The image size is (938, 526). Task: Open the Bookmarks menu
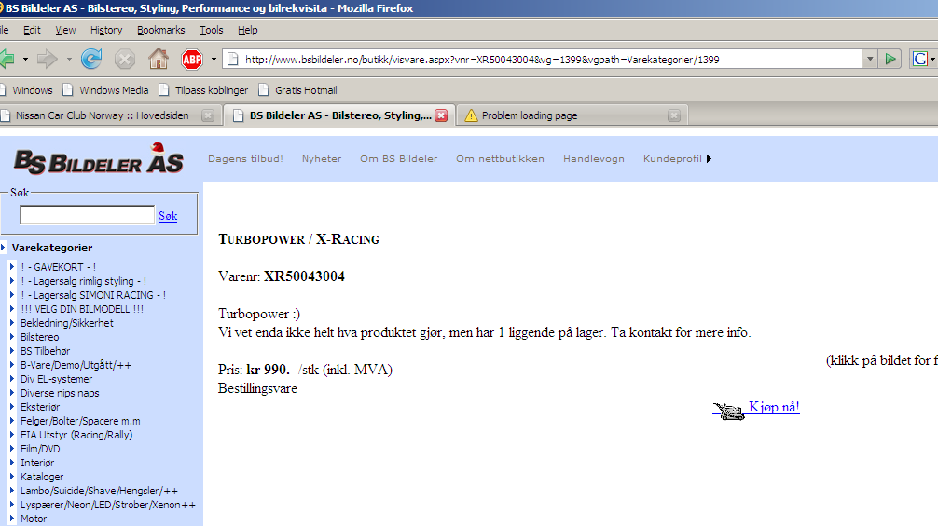(x=161, y=30)
